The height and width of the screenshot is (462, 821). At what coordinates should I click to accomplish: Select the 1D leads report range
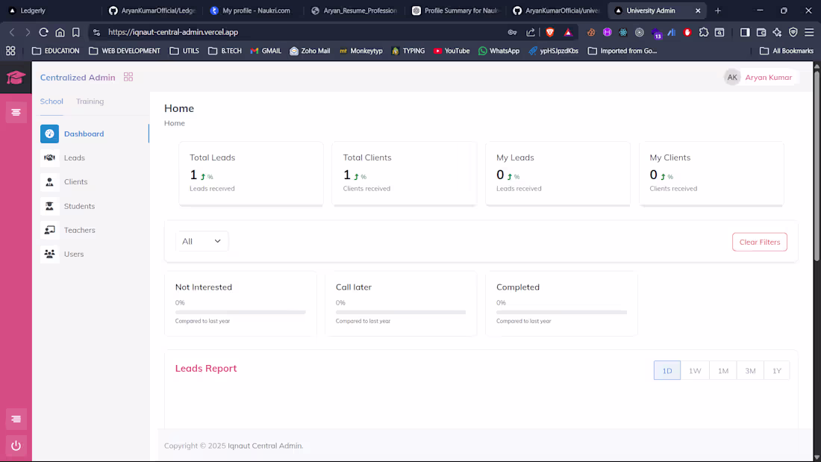pos(667,370)
